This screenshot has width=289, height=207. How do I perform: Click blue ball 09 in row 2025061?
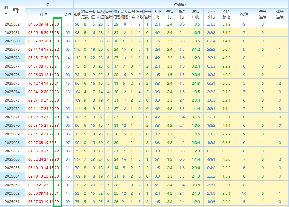coord(68,202)
